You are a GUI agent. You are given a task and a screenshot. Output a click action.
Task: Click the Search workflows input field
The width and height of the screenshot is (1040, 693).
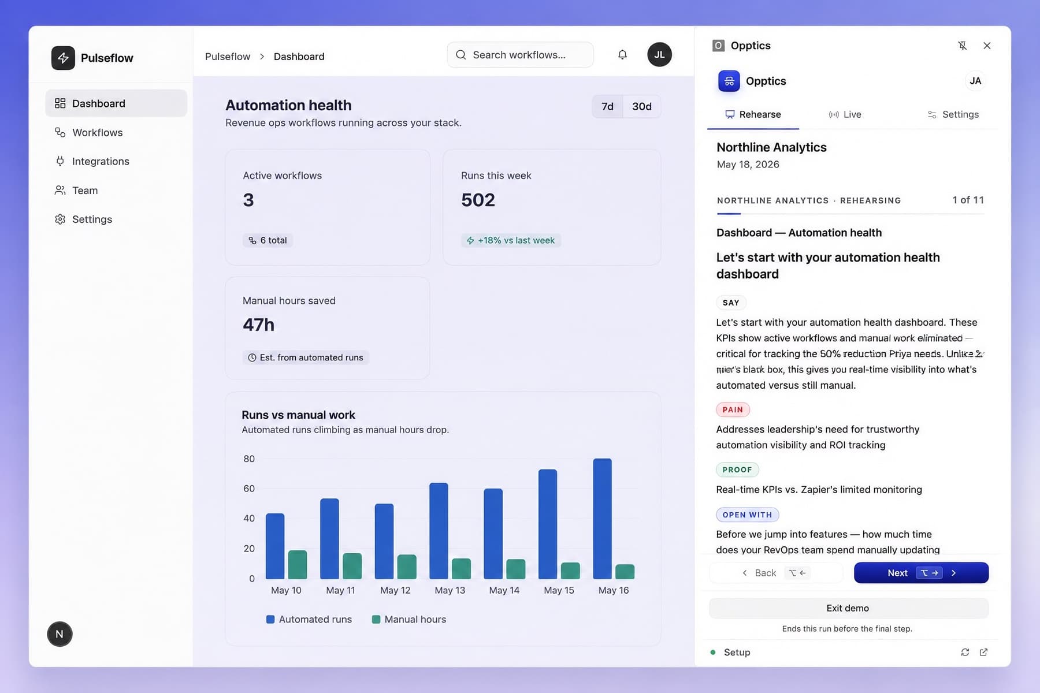pyautogui.click(x=520, y=55)
